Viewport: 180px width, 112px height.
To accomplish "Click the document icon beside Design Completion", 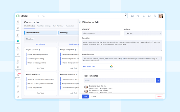I will click(x=76, y=50).
